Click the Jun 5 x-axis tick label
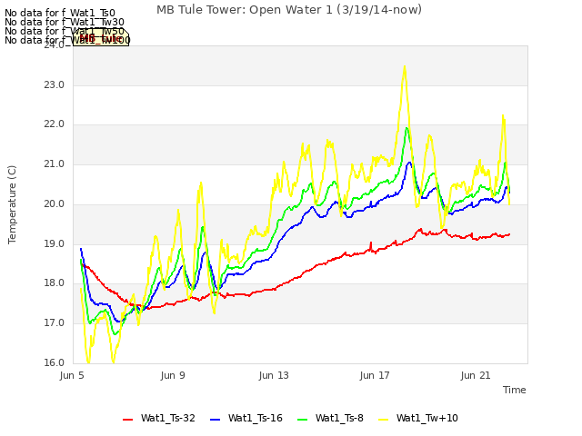 point(72,375)
